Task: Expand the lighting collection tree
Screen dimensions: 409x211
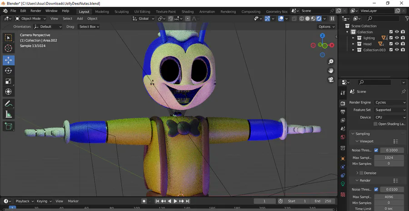Action: [354, 38]
